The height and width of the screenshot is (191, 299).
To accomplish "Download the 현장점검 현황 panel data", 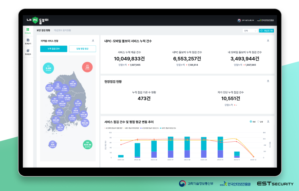I will pyautogui.click(x=268, y=81).
